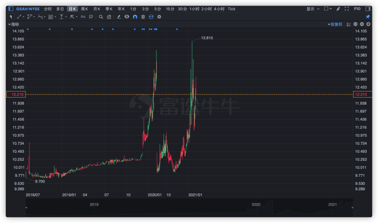
Task: Open drawing settings gear icon
Action: tap(159, 17)
